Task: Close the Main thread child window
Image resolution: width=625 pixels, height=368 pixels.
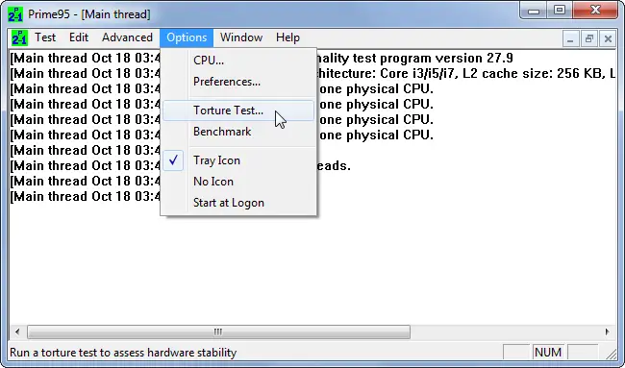Action: [x=608, y=39]
